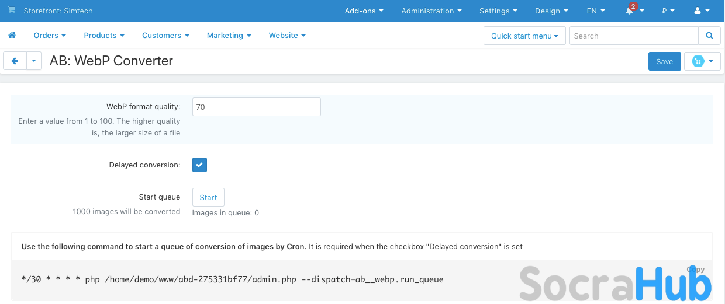Screen dimensions: 725x304
Task: Expand the dropdown next to back arrow
Action: 34,61
